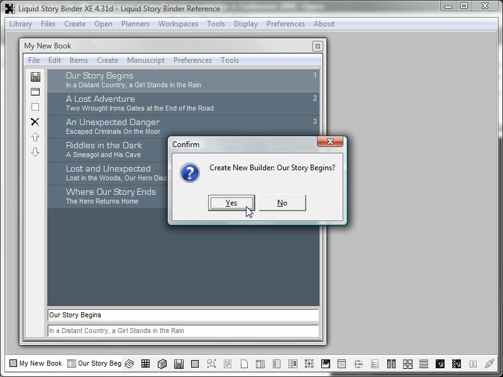Click the save disk icon in sidebar
The image size is (503, 377).
coord(35,77)
